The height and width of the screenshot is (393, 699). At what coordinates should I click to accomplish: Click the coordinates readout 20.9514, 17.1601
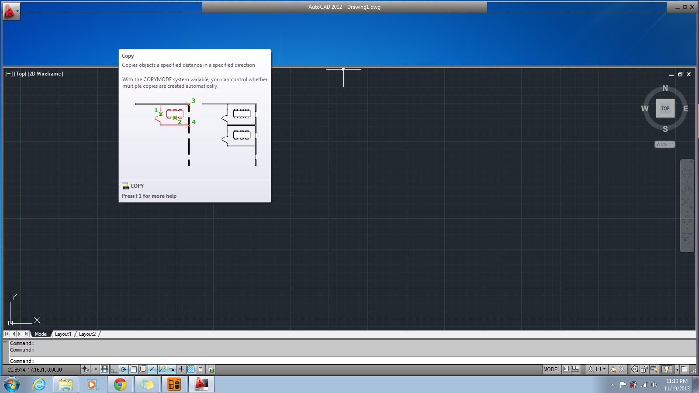(35, 369)
